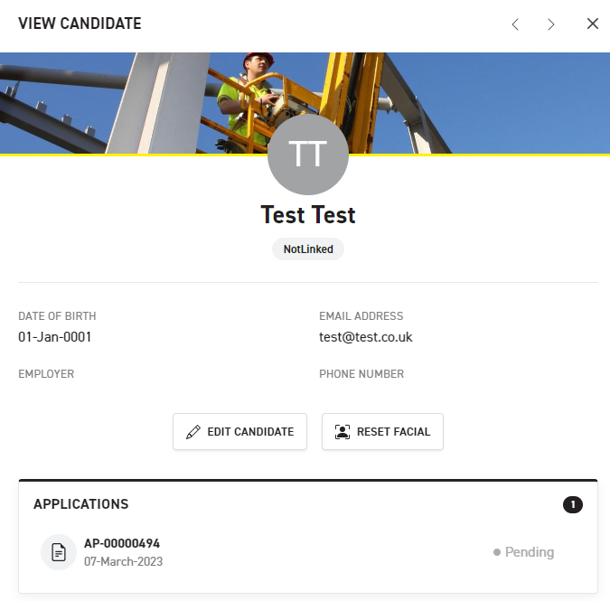
Task: Go to the next candidate using right chevron
Action: (551, 24)
